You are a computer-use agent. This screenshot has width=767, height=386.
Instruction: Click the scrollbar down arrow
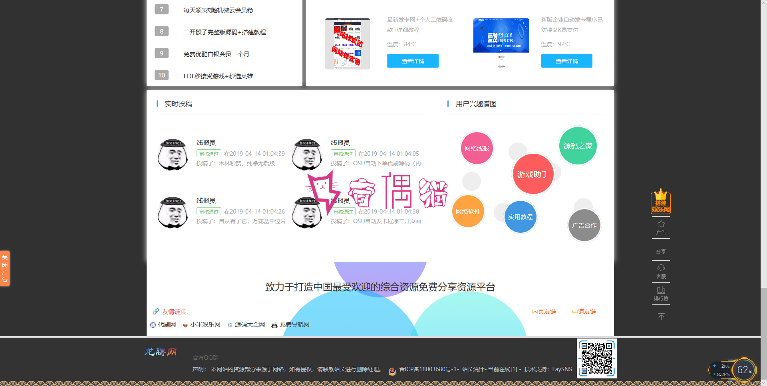[x=764, y=383]
